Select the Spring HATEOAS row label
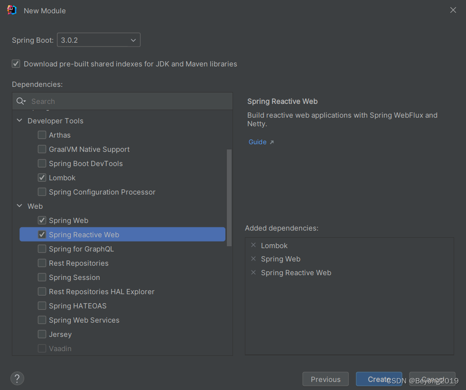This screenshot has height=390, width=466. [77, 306]
